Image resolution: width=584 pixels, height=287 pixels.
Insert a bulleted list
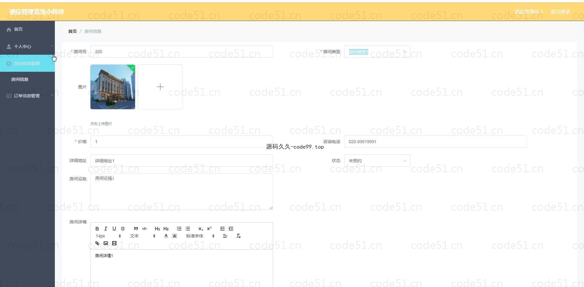(x=188, y=229)
